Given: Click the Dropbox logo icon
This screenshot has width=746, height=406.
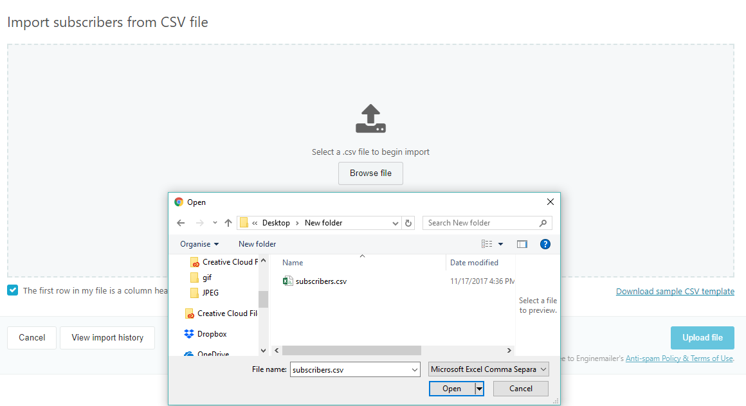Looking at the screenshot, I should [189, 334].
